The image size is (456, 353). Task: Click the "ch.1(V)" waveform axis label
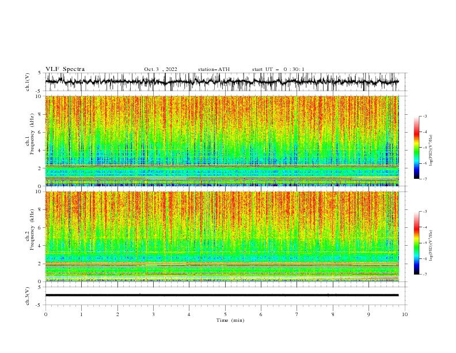28,82
